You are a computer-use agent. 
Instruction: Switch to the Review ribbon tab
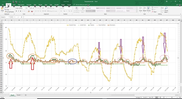[40, 5]
